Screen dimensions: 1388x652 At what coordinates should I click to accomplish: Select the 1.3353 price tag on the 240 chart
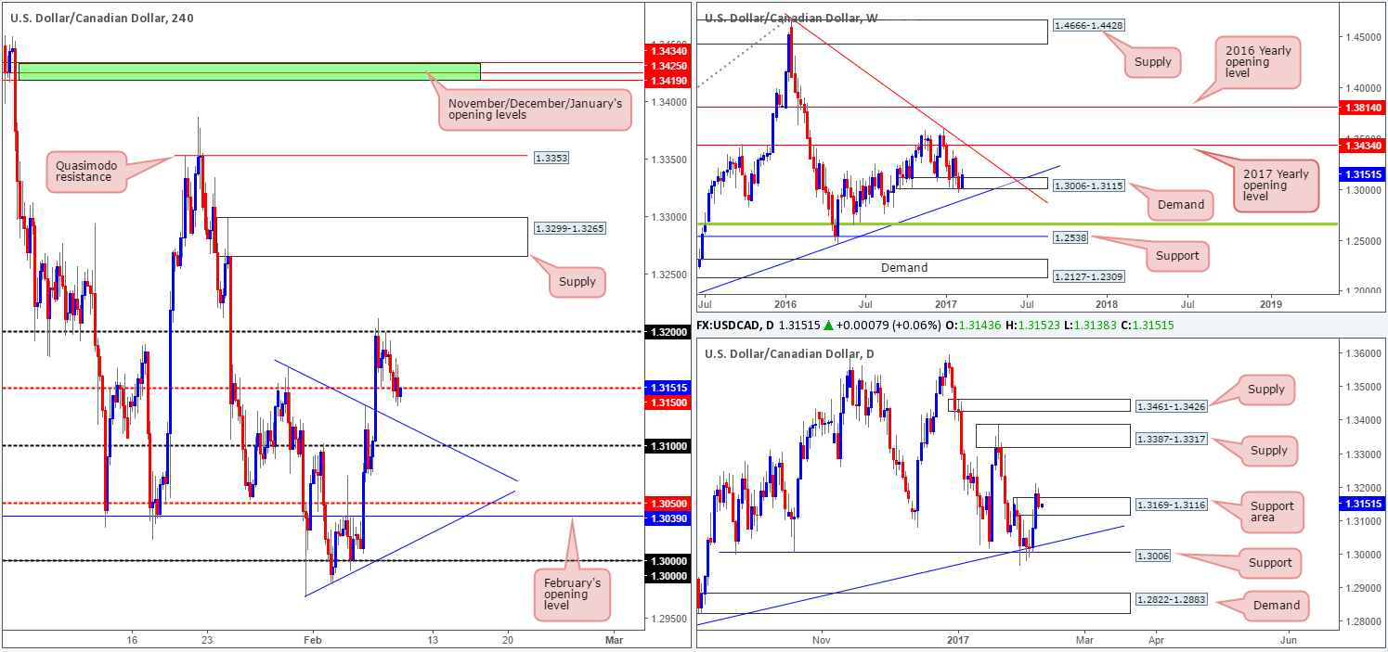[x=551, y=158]
